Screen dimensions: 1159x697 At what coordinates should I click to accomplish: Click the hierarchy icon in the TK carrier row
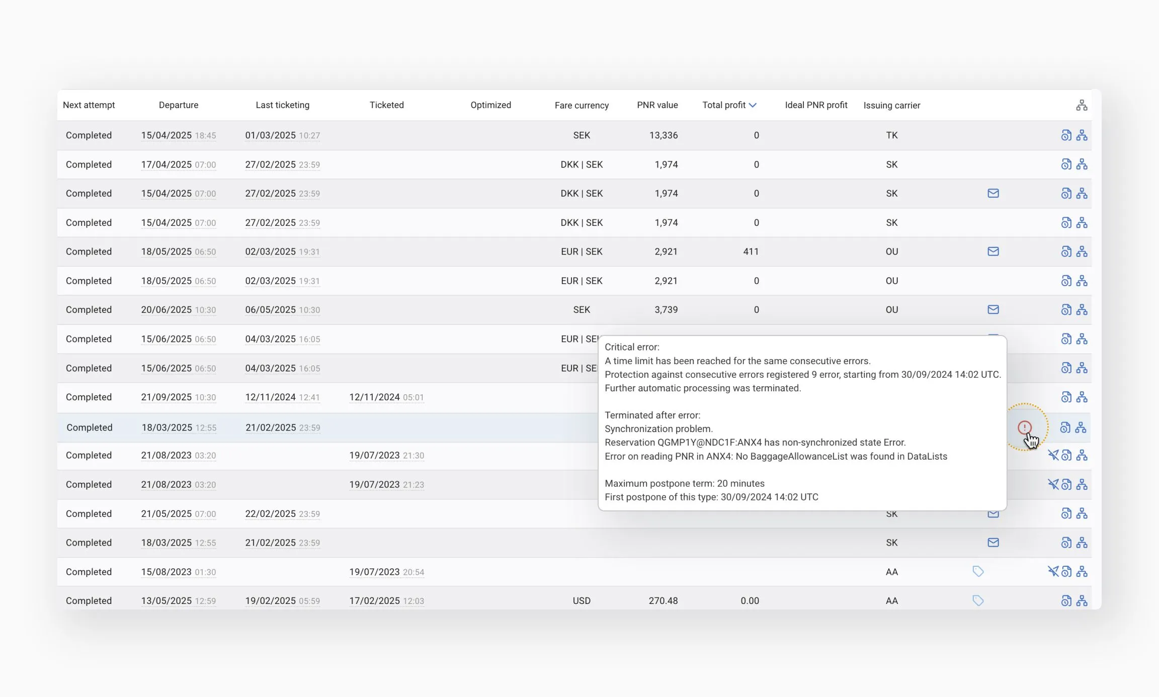pyautogui.click(x=1082, y=135)
